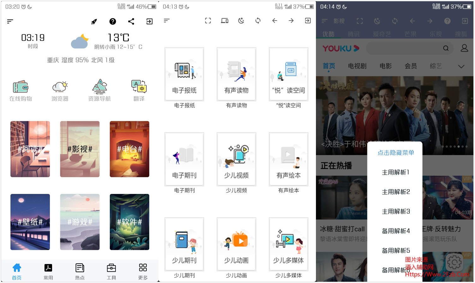This screenshot has width=475, height=283.
Task: Tap the Youku search magnifier icon
Action: click(446, 48)
